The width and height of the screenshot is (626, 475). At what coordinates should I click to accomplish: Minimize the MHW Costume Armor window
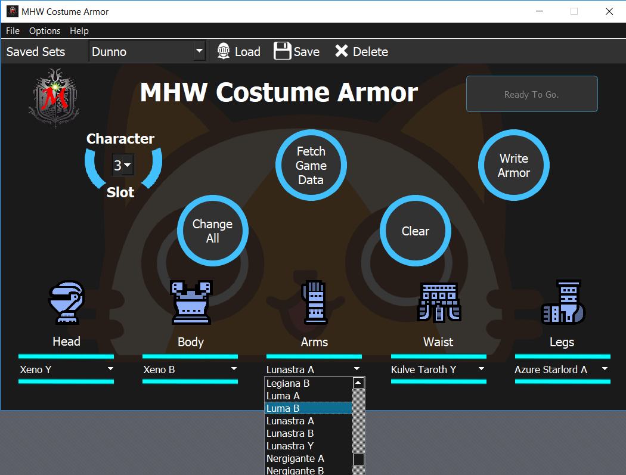tap(540, 11)
